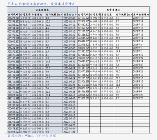This screenshot has height=140, width=157.
Task: Click code cell 002809.SZ
Action: (x=83, y=21)
